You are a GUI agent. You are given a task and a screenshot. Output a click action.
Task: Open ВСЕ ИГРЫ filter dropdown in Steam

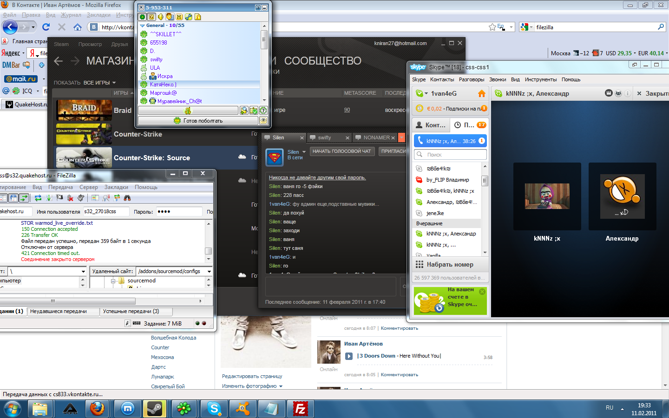pyautogui.click(x=99, y=83)
